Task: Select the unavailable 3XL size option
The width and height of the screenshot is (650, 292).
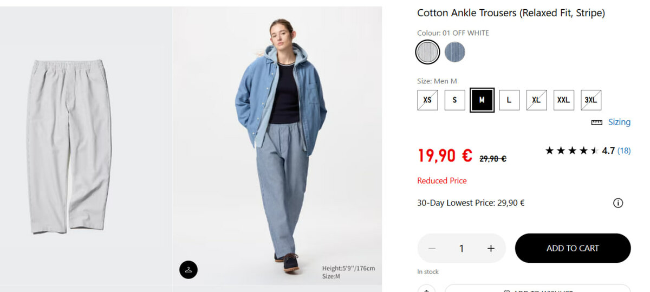Action: [591, 100]
